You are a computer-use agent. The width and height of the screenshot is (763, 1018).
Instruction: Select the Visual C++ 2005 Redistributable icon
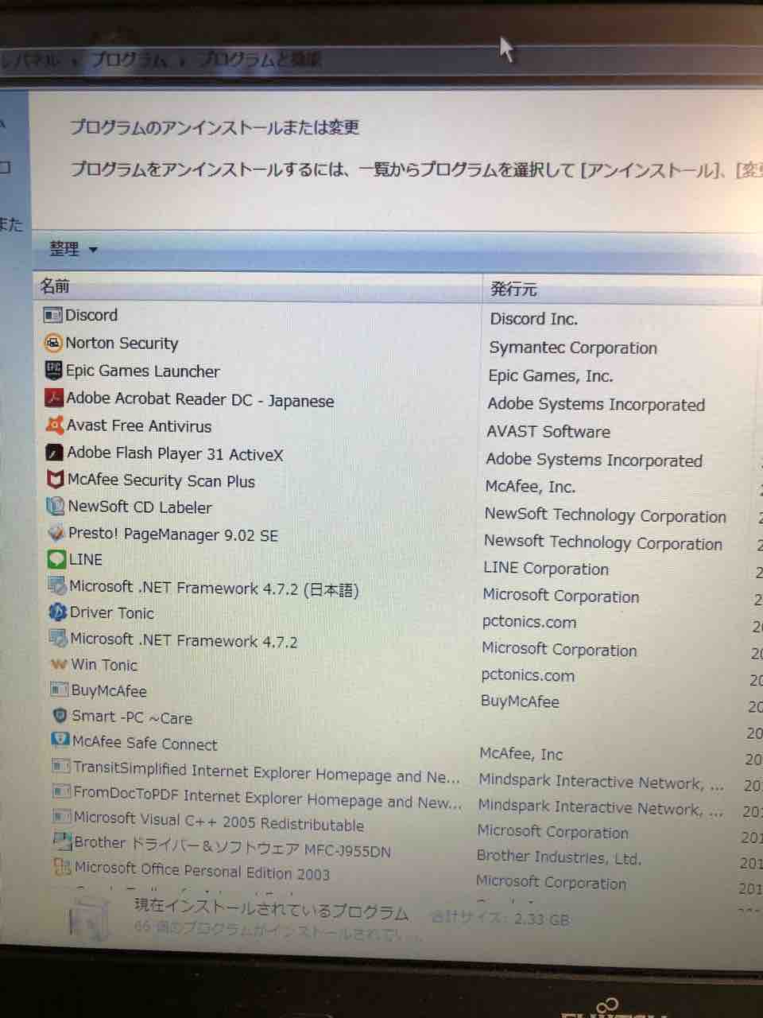[62, 817]
